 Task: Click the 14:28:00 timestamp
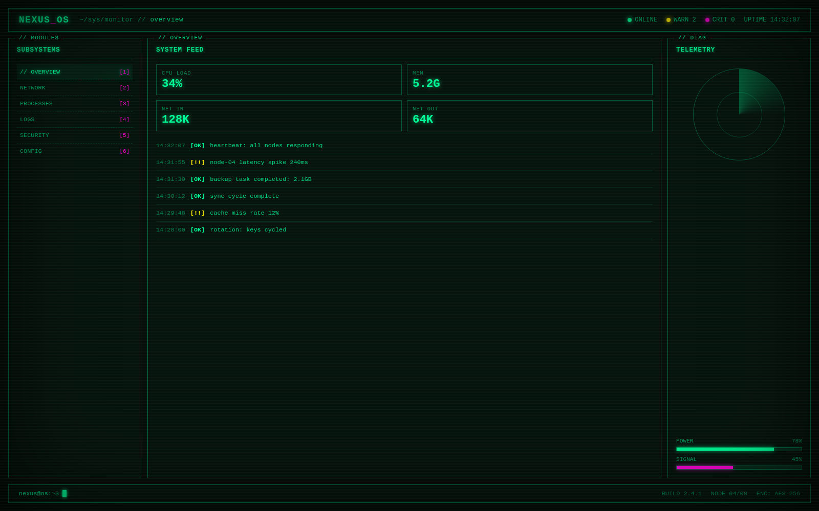pos(170,230)
